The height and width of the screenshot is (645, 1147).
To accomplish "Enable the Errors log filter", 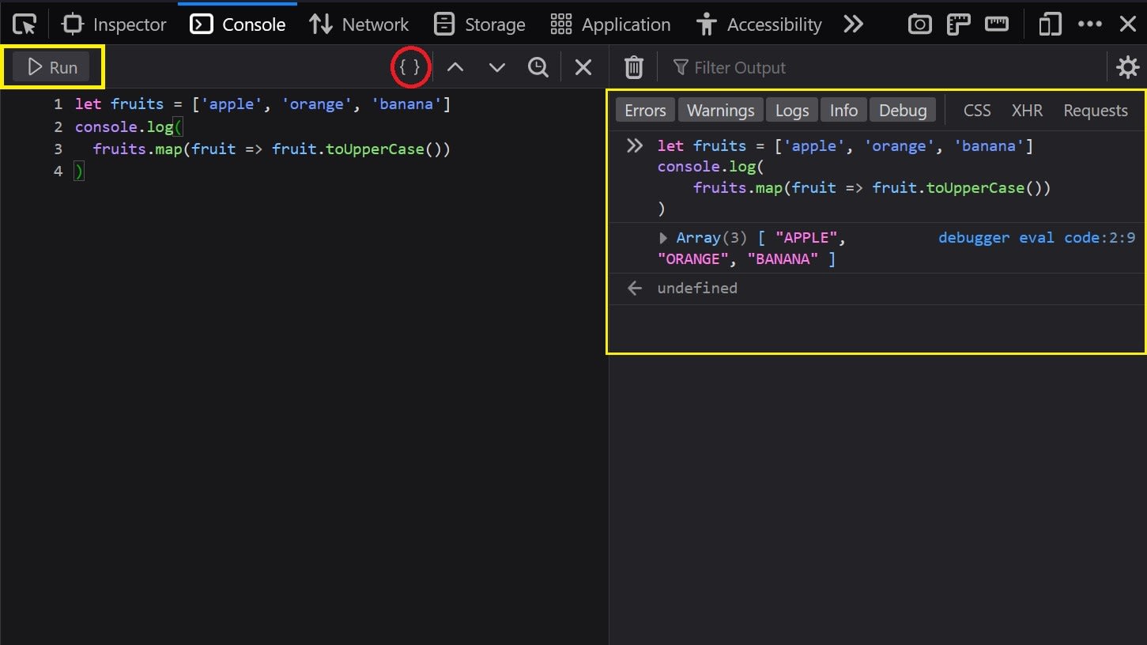I will [x=644, y=110].
